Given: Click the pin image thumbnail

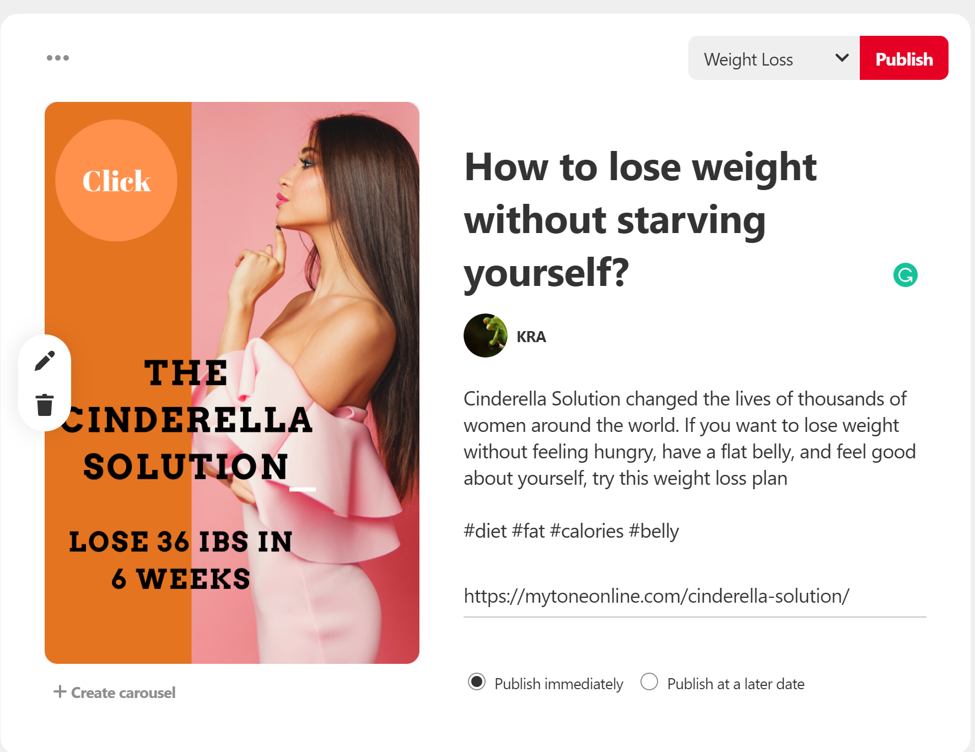Looking at the screenshot, I should pos(232,383).
